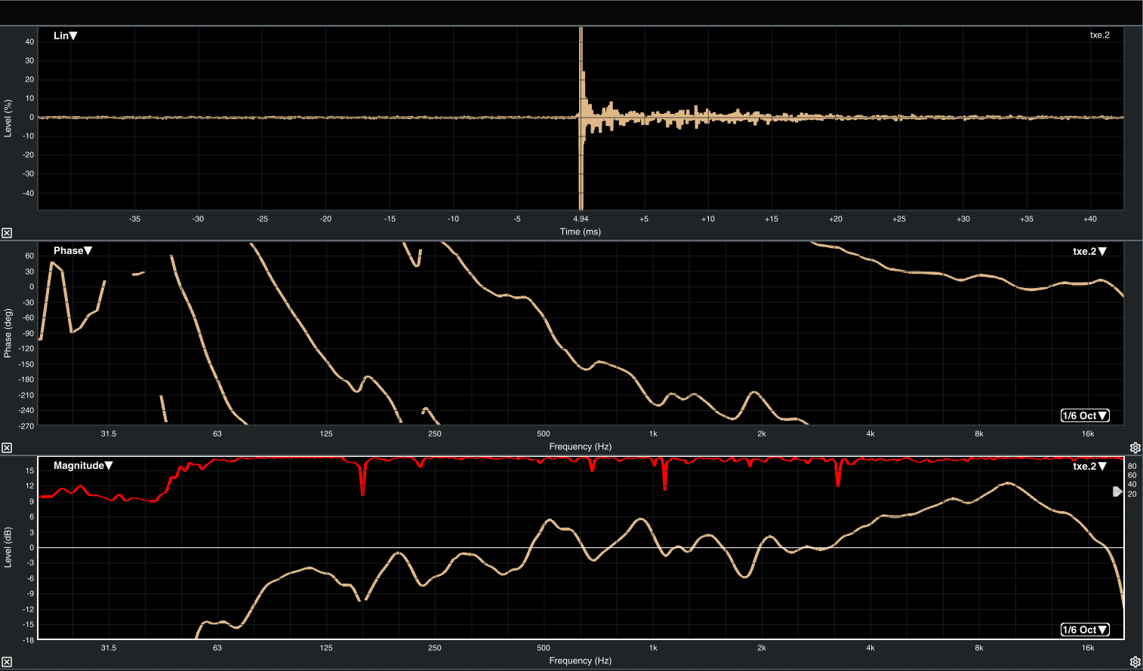This screenshot has width=1143, height=671.
Task: Open the Phase chart type dropdown
Action: click(72, 250)
